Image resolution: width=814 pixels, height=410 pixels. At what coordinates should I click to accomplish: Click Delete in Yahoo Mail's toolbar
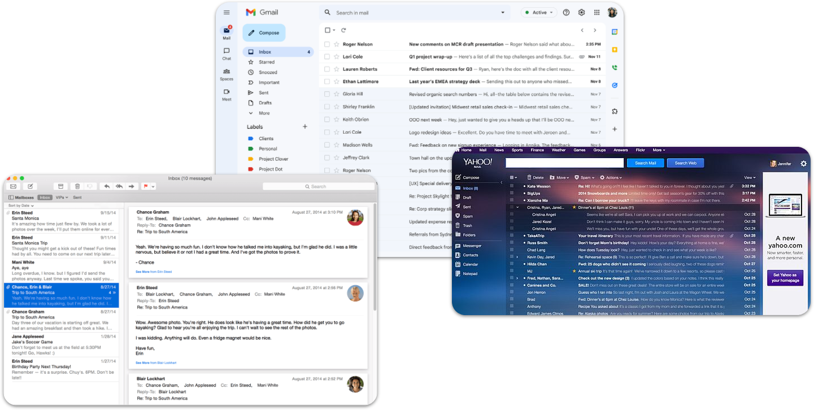click(x=534, y=177)
